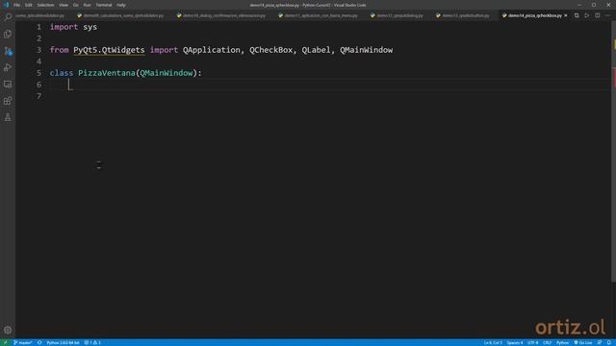Click line number 5 in the gutter
The height and width of the screenshot is (346, 616).
click(38, 73)
